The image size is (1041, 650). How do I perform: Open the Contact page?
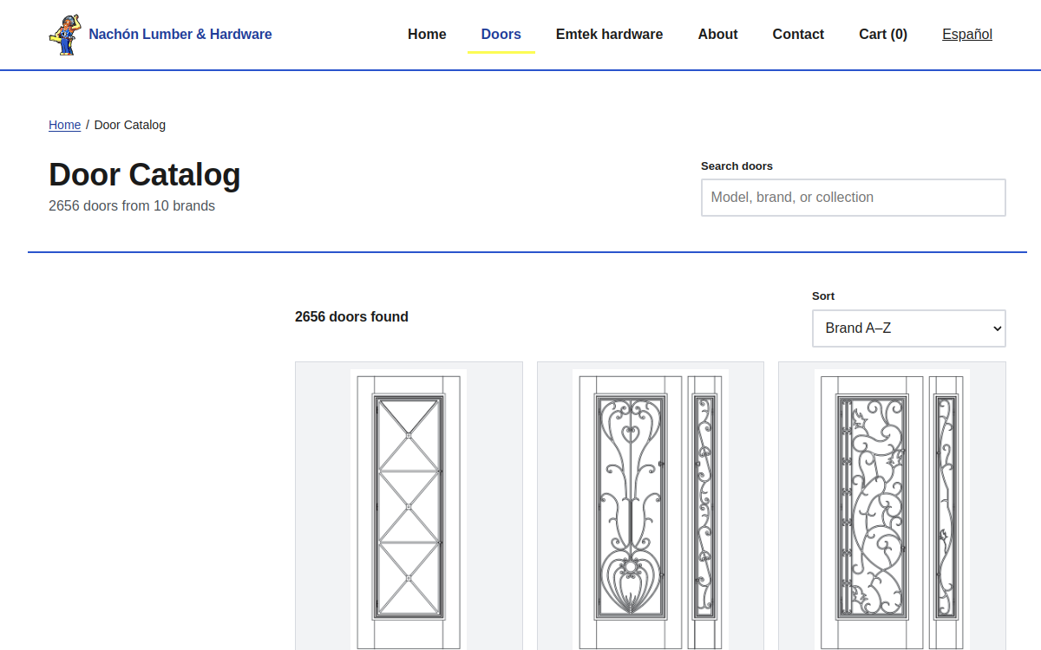(798, 35)
